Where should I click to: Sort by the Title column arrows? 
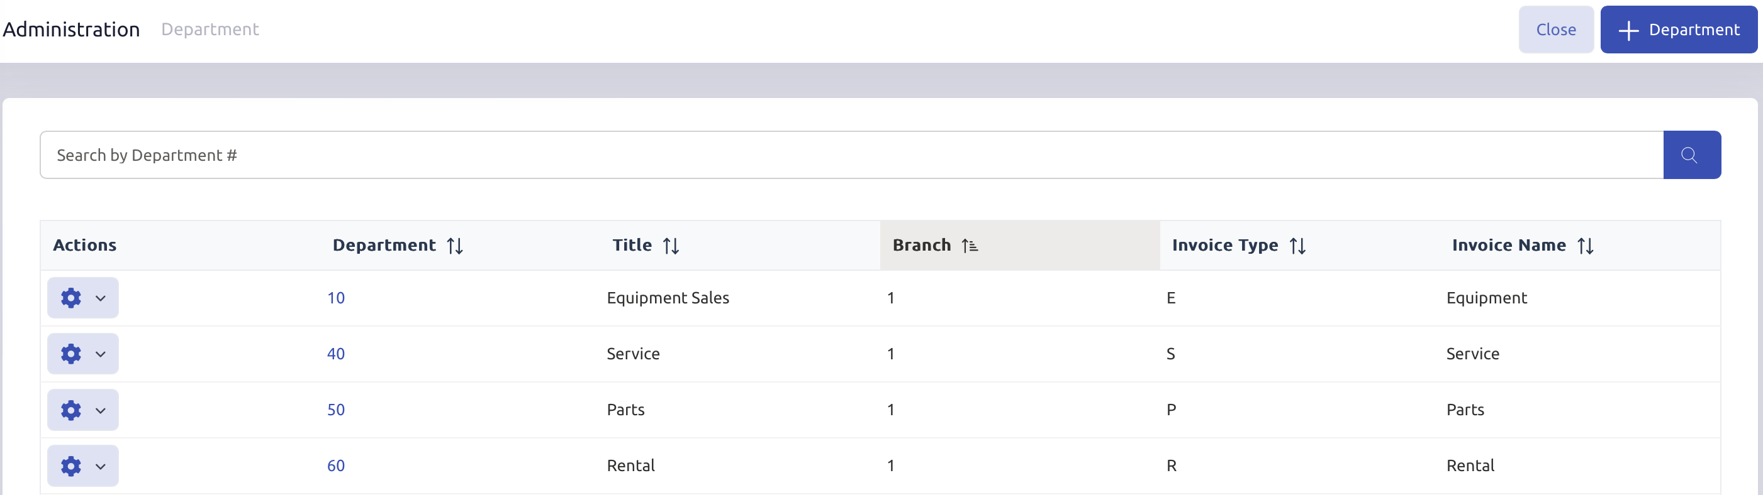click(x=671, y=246)
